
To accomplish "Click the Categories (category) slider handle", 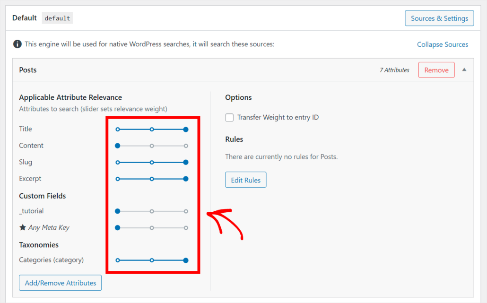I will tap(186, 260).
